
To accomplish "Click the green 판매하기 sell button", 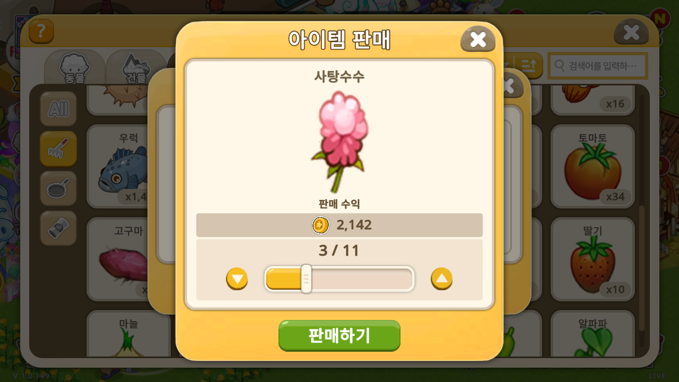I will pyautogui.click(x=339, y=335).
